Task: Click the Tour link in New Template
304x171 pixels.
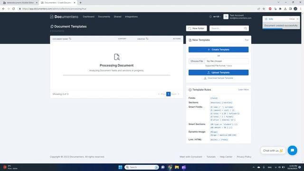Action: pos(247,40)
